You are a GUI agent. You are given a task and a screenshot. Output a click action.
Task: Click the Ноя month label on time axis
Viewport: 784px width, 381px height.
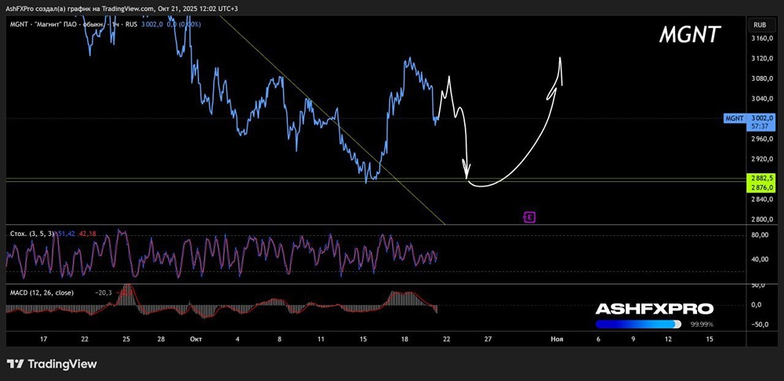tap(557, 339)
